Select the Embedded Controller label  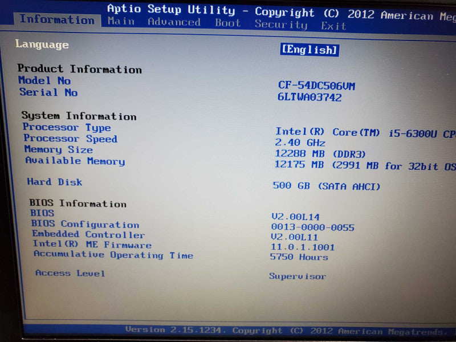(88, 234)
